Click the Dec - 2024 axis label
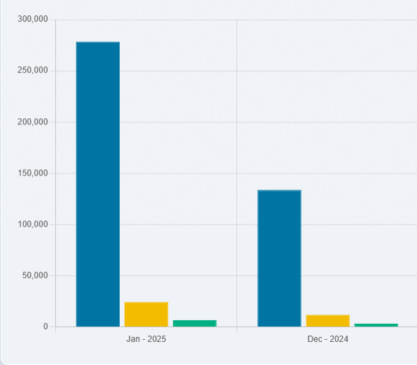417x365 pixels. 327,339
